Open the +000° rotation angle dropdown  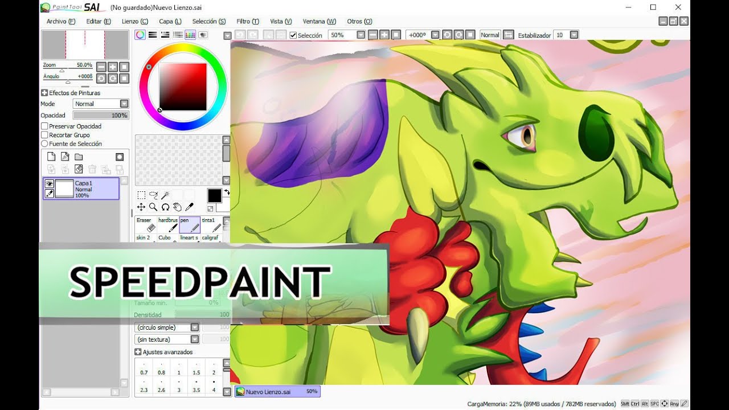(x=435, y=35)
